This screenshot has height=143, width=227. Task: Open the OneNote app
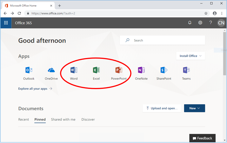click(x=141, y=70)
